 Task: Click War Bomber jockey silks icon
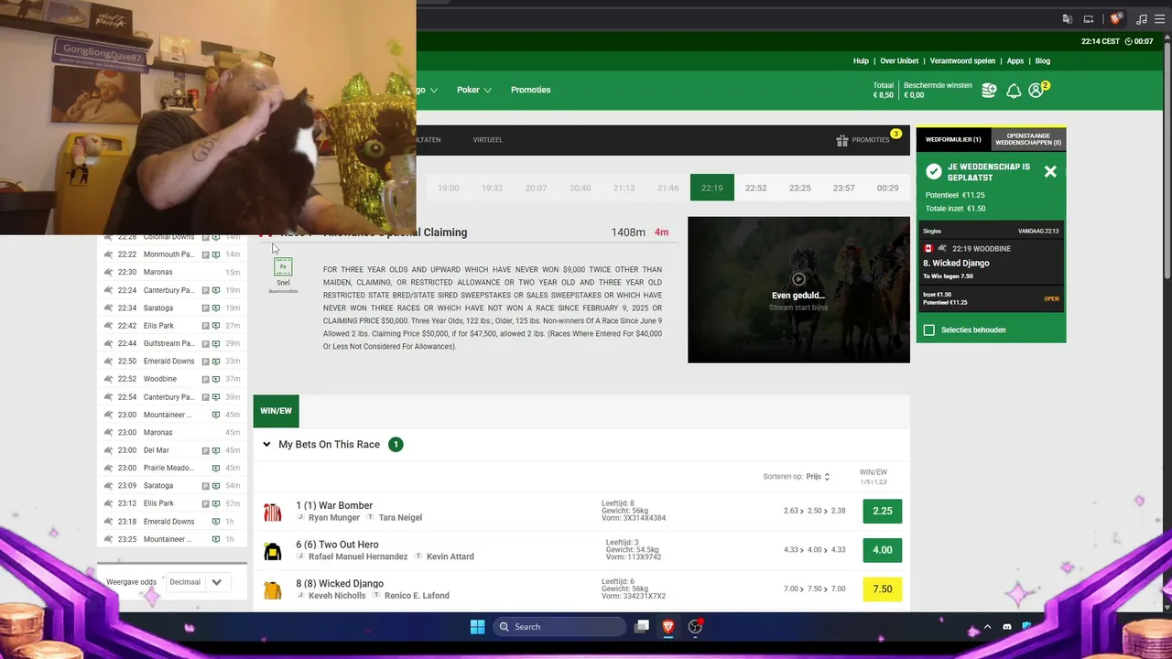272,512
